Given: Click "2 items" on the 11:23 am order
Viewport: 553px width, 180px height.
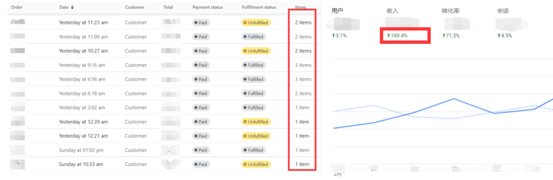Looking at the screenshot, I should tap(303, 22).
